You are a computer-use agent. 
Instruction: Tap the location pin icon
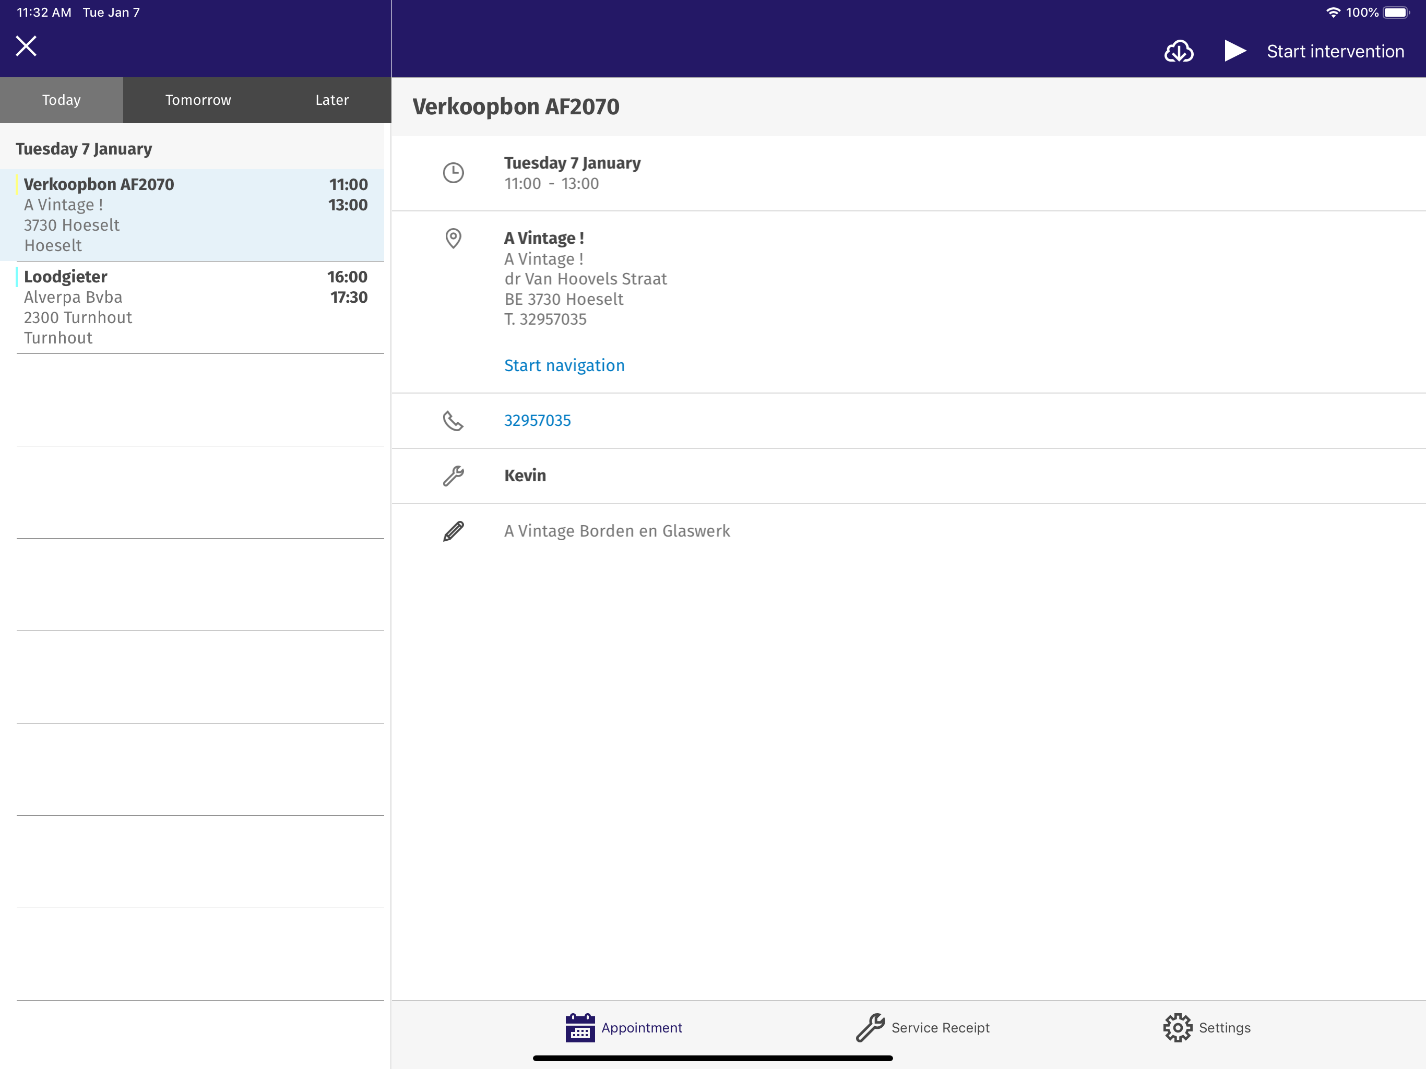(453, 239)
